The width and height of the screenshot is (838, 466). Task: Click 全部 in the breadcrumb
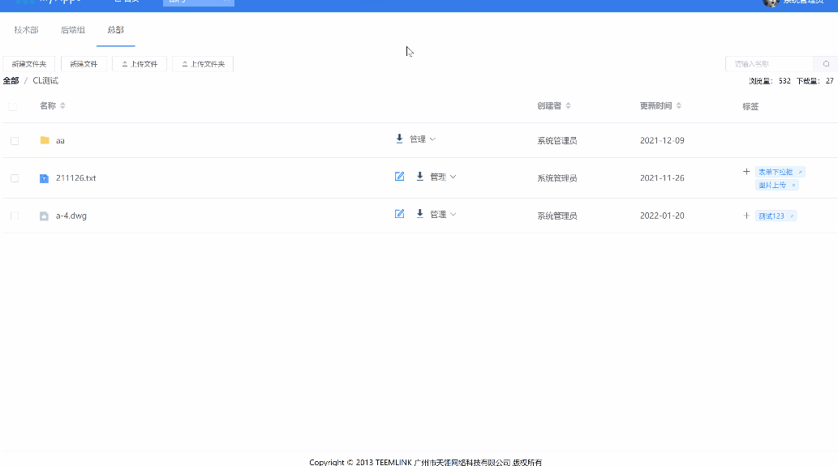[11, 81]
